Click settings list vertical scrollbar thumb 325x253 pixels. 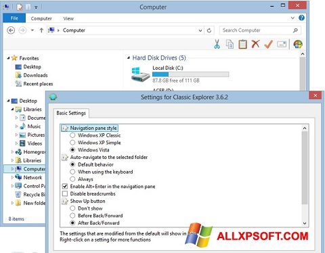point(305,168)
